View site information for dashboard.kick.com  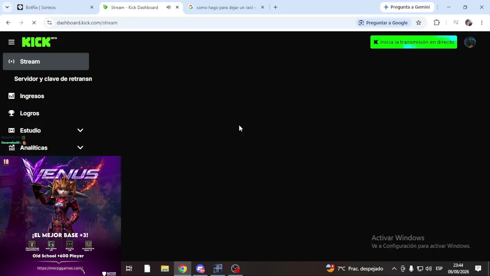tap(49, 23)
